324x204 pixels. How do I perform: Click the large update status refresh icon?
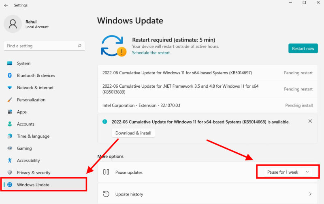[113, 46]
